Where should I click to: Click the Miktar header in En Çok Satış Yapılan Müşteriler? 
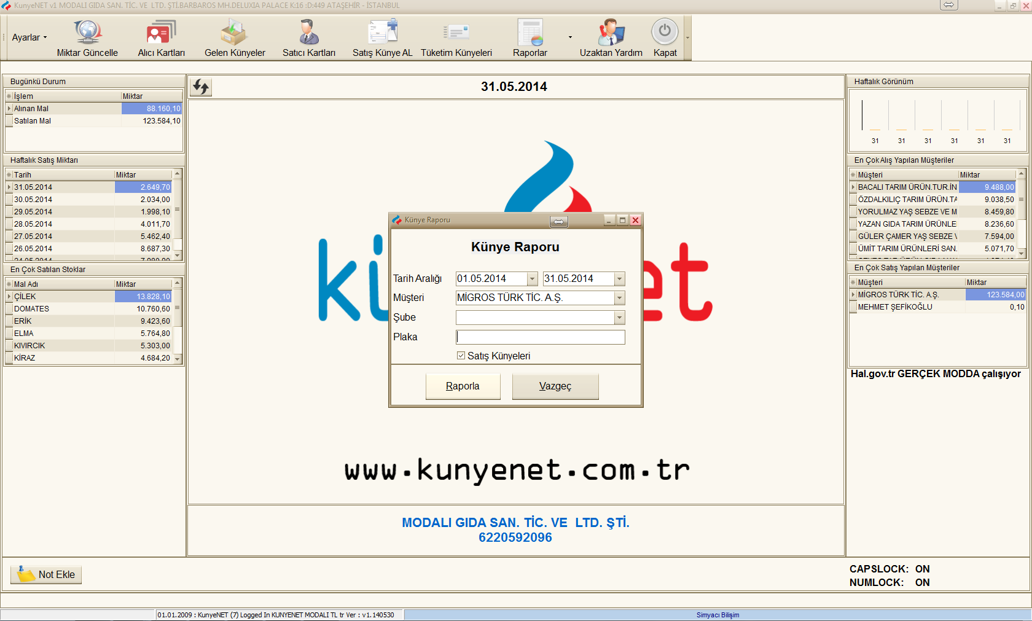(995, 283)
